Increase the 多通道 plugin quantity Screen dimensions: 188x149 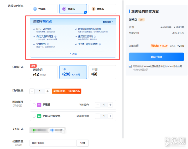(x=110, y=105)
